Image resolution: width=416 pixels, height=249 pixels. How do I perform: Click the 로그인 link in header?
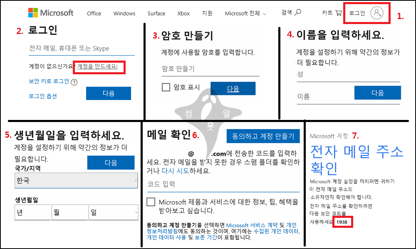tap(357, 13)
